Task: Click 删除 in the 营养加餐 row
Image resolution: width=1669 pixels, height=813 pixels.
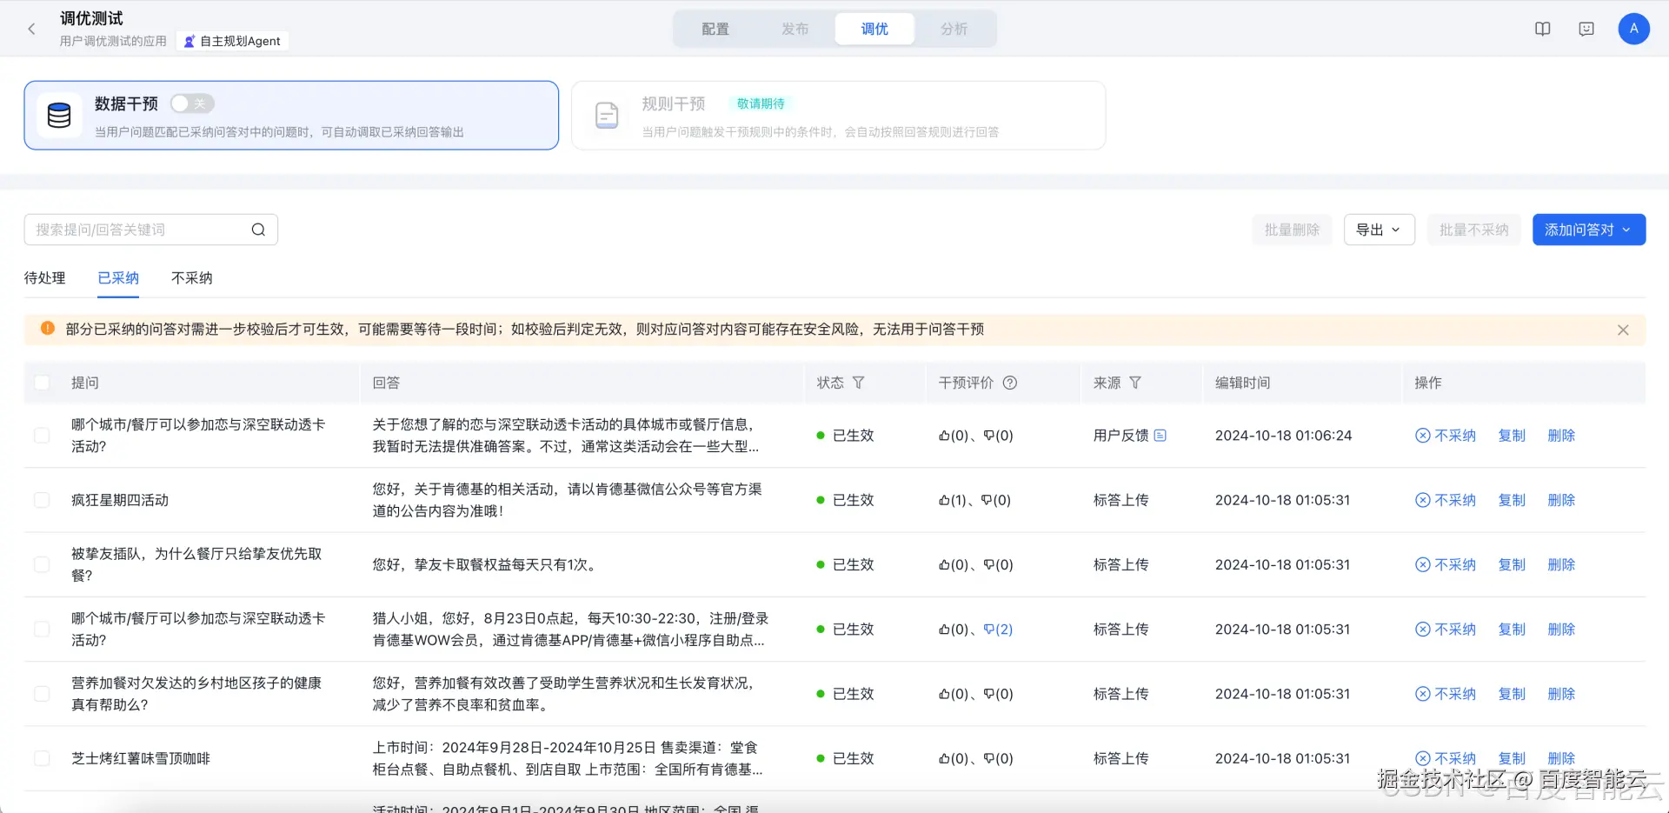Action: click(x=1561, y=694)
